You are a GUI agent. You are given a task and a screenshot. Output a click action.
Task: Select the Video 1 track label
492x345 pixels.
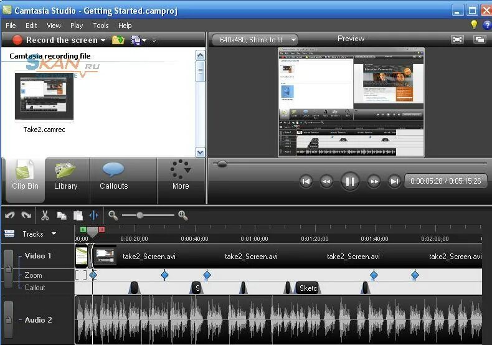(x=37, y=256)
